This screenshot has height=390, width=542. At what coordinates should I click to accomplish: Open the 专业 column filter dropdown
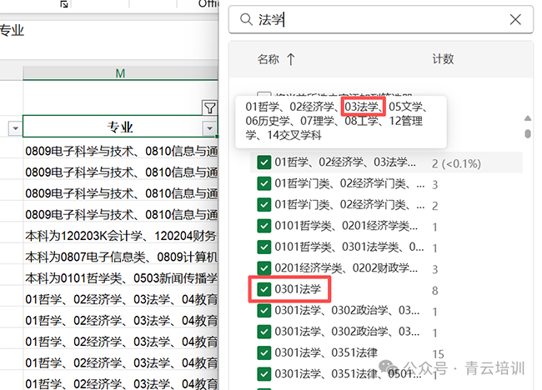[209, 127]
